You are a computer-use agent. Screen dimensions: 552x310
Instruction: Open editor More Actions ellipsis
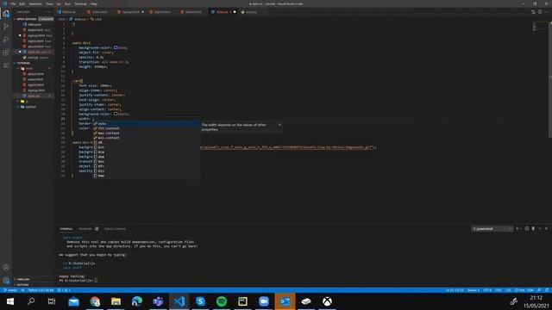pyautogui.click(x=547, y=12)
